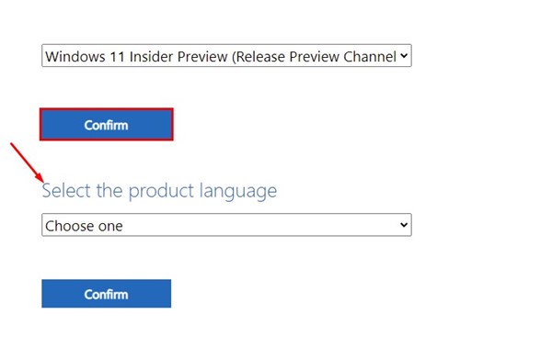552x347 pixels.
Task: Click the chevron arrow on the language dropdown
Action: coord(404,224)
